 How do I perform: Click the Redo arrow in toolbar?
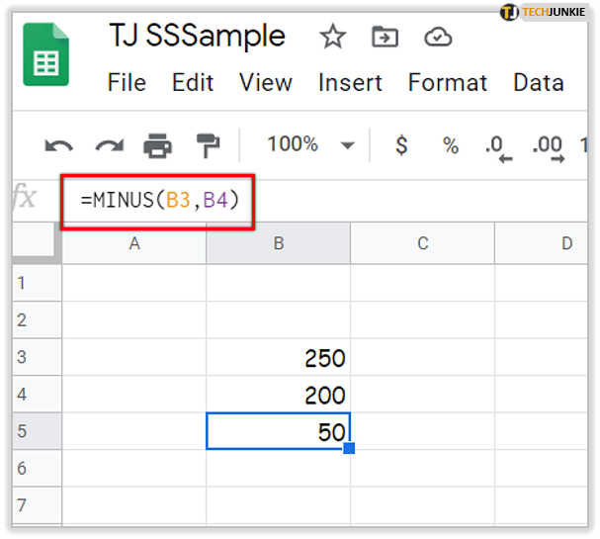[x=109, y=146]
